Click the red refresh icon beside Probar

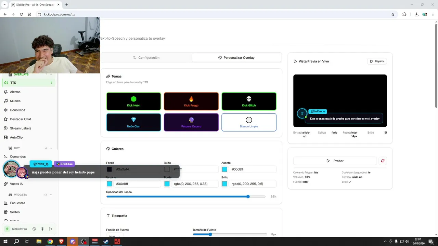(x=383, y=161)
